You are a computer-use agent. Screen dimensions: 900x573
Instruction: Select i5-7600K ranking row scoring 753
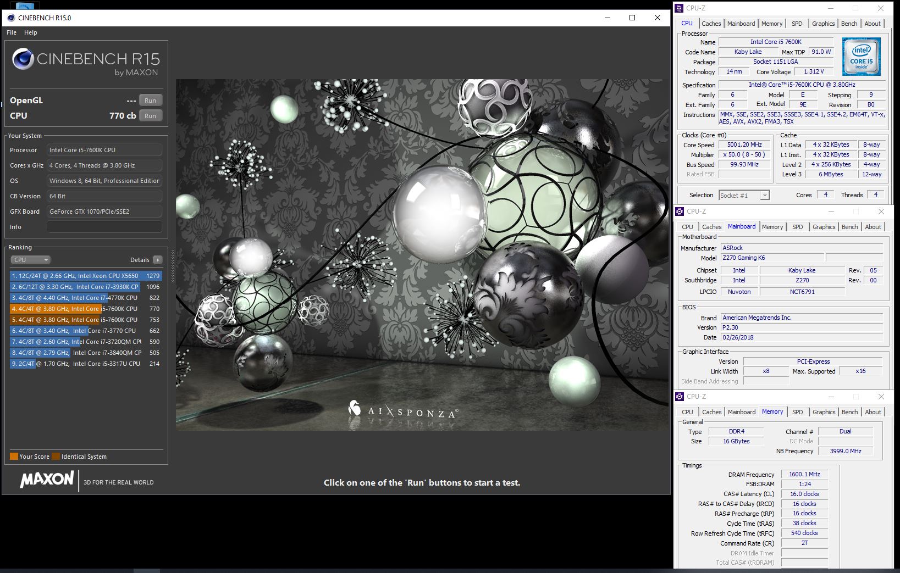tap(86, 320)
